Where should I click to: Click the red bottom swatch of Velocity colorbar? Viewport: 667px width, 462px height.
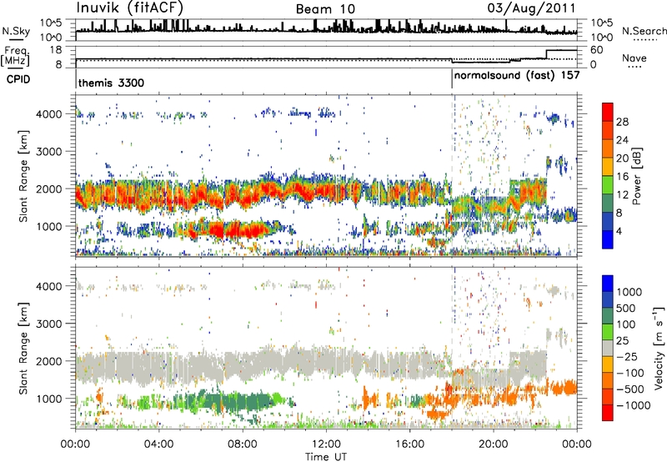tap(608, 413)
